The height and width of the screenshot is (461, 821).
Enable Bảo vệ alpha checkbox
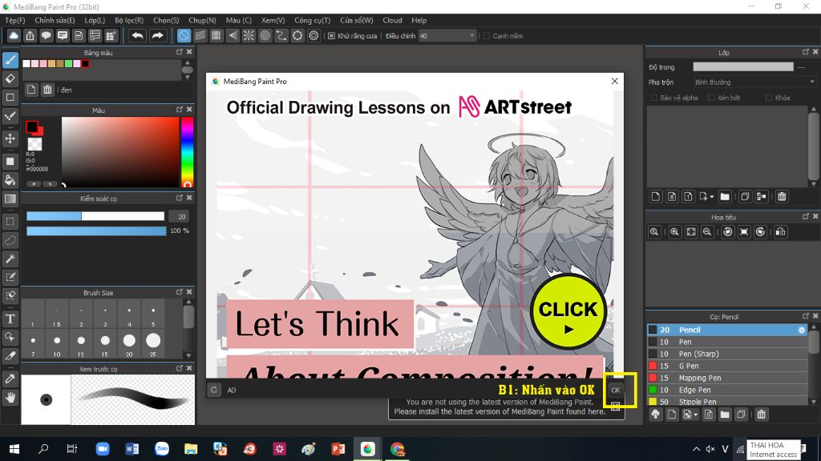[x=654, y=98]
